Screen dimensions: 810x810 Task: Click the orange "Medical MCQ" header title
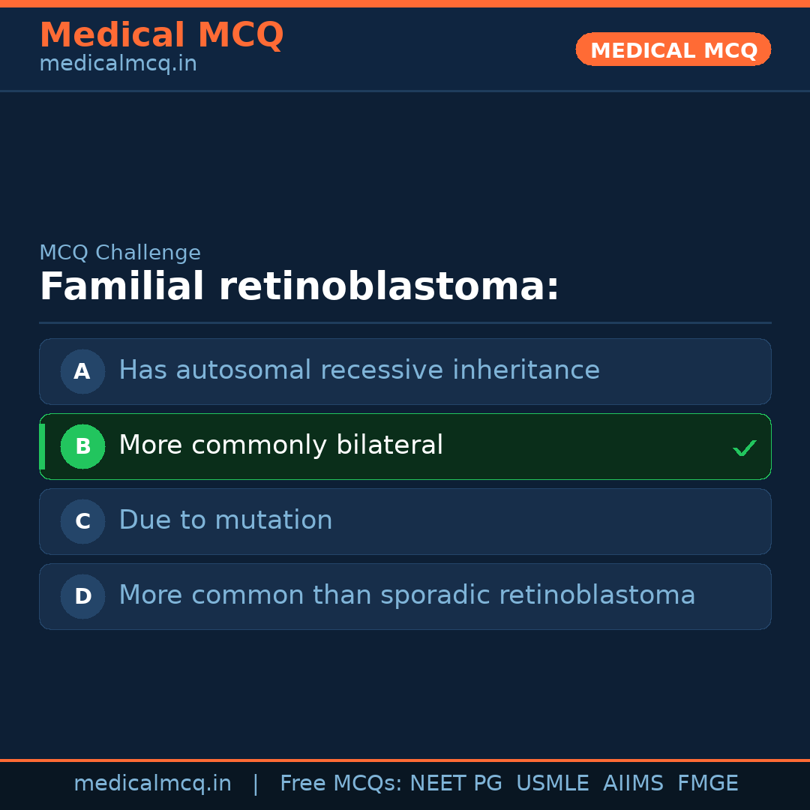(161, 35)
